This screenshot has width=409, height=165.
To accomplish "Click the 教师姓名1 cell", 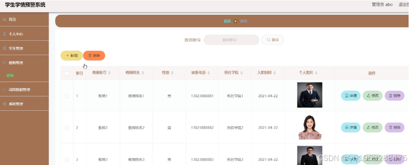I will click(x=136, y=96).
